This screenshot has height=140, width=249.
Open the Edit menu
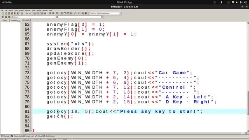pyautogui.click(x=6, y=10)
